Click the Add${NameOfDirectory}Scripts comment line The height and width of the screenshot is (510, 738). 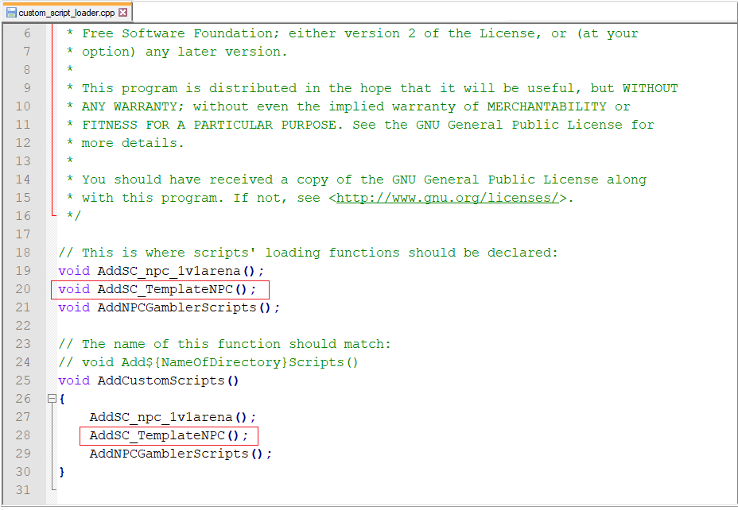point(208,362)
